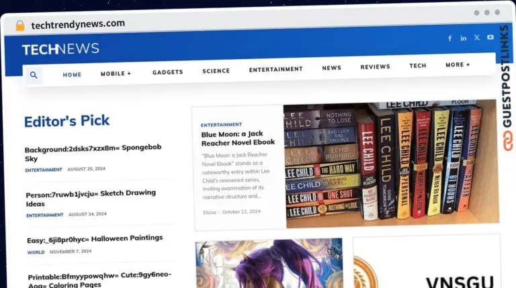Click the purple-haired anime artwork thumbnail

click(x=269, y=264)
